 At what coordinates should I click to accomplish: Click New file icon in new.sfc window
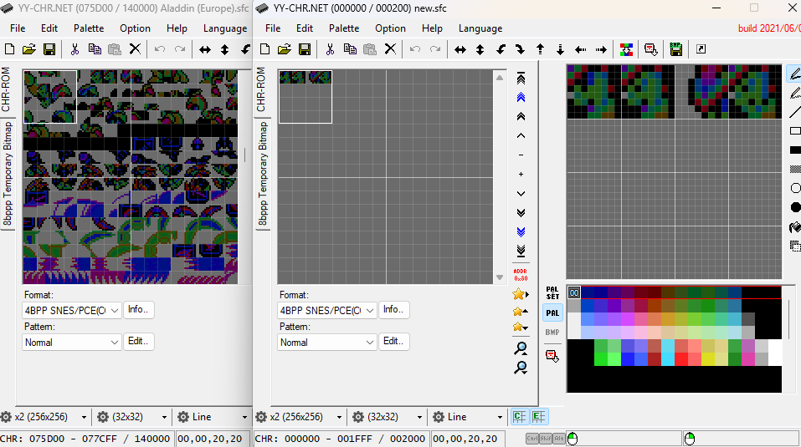click(x=264, y=49)
